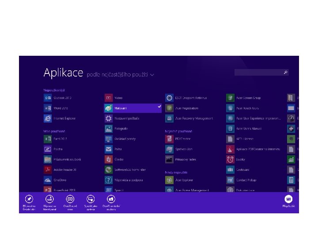Click the search magnifier icon
This screenshot has width=318, height=239.
286,72
